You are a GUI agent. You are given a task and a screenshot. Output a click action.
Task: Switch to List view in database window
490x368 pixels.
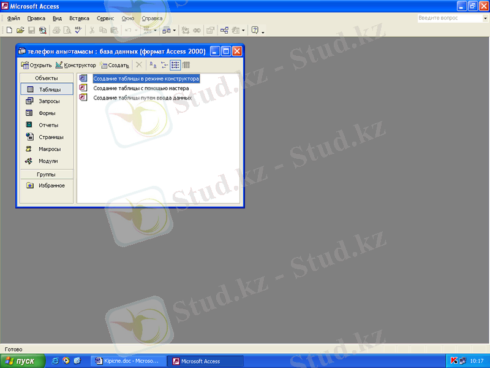pos(175,65)
